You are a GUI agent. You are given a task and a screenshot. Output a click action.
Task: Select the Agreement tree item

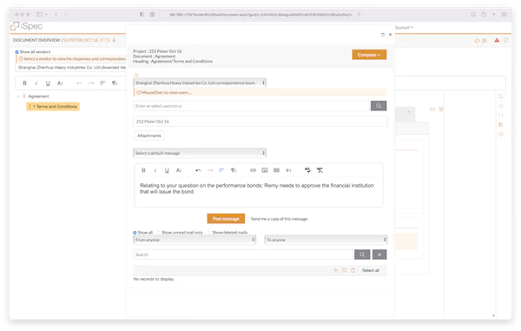pos(38,96)
